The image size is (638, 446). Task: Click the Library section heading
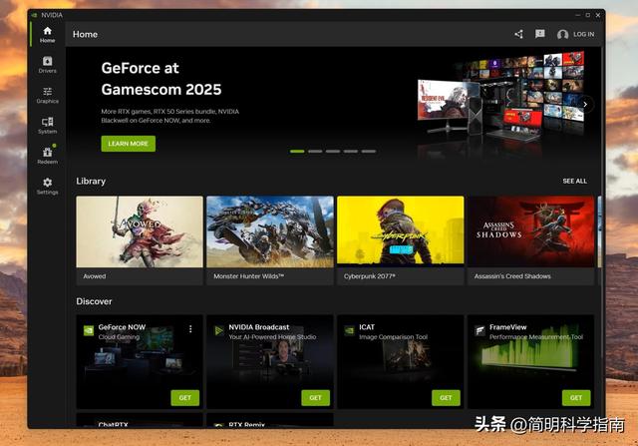point(91,181)
